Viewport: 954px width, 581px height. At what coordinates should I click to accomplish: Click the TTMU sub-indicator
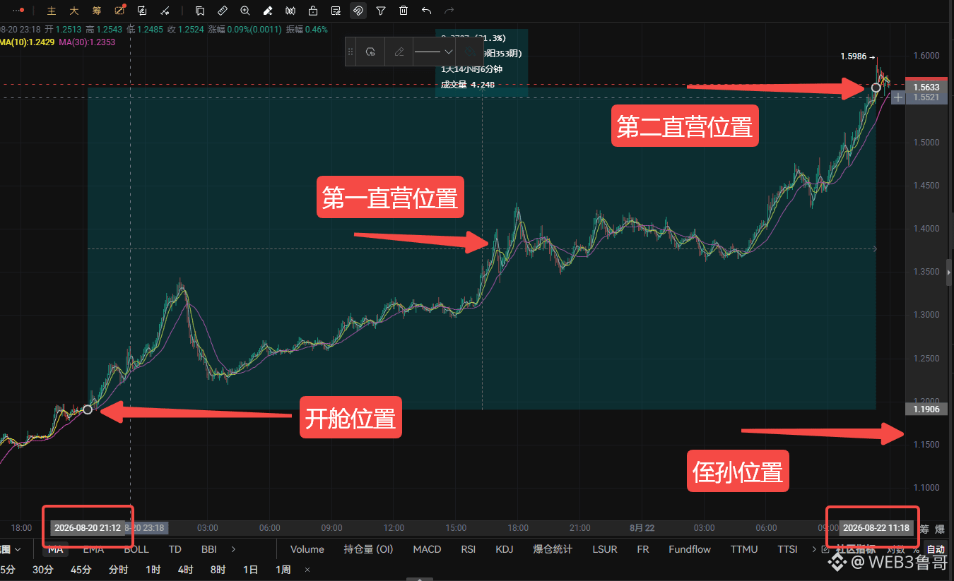click(744, 549)
